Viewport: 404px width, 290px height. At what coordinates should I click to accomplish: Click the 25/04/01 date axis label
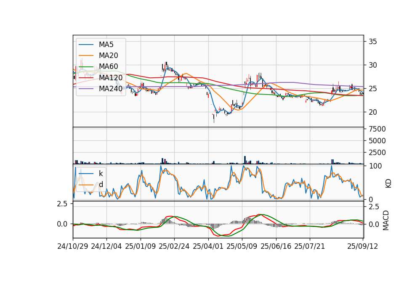[208, 246]
